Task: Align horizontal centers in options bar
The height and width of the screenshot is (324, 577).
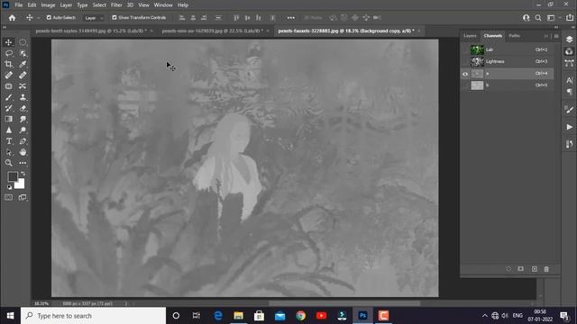Action: tap(193, 18)
